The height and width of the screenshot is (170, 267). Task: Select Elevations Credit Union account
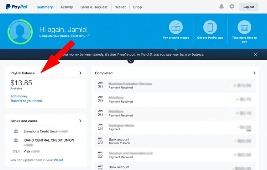pyautogui.click(x=46, y=131)
